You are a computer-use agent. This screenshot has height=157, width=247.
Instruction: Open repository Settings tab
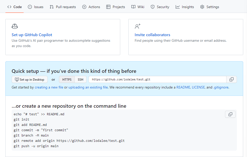pyautogui.click(x=210, y=7)
